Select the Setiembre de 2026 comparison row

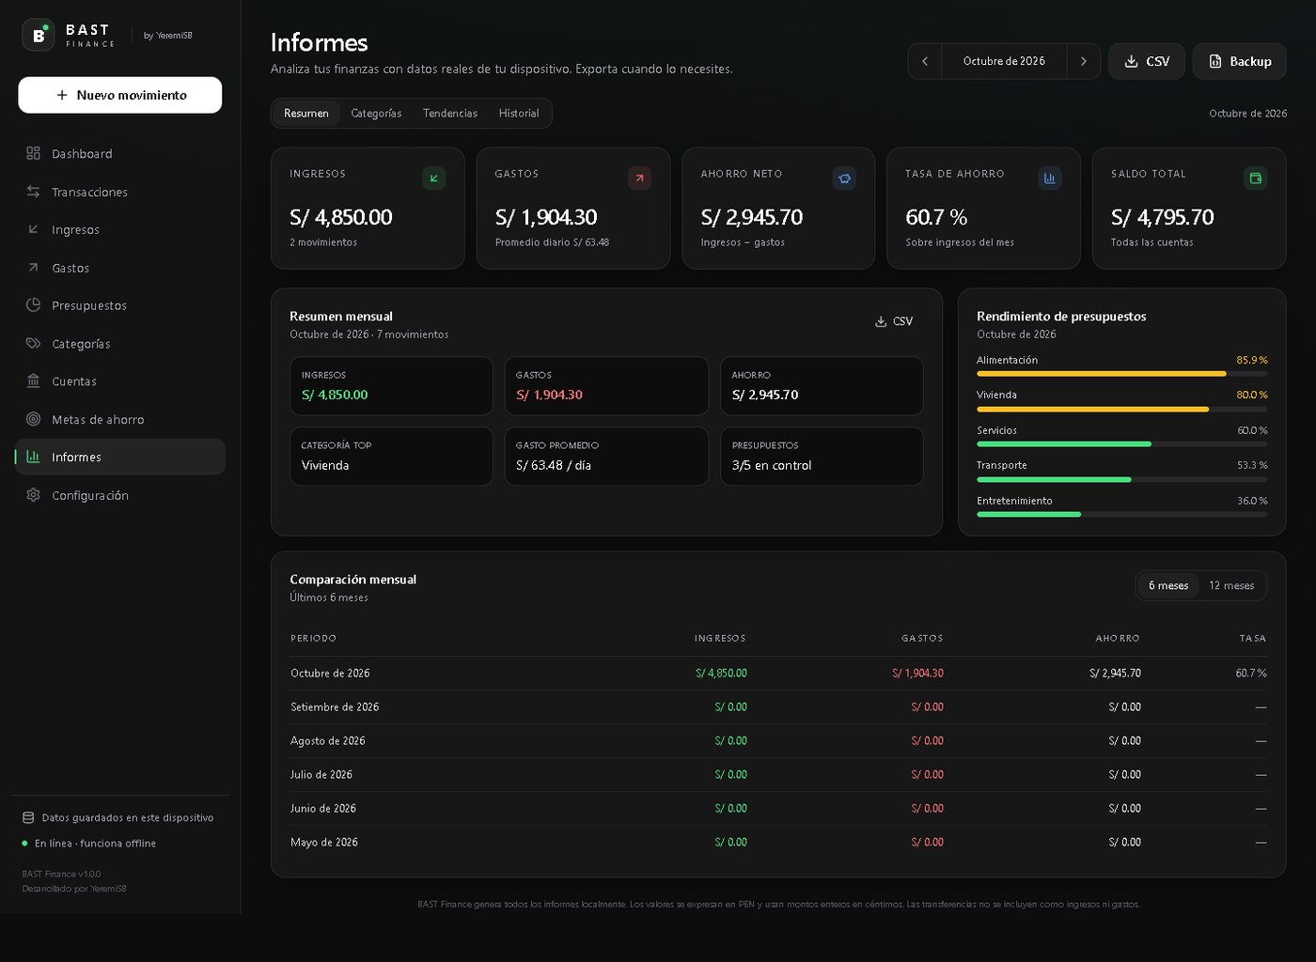click(x=778, y=707)
